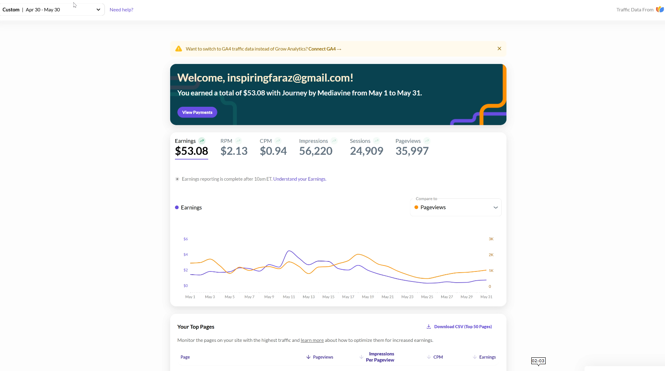
Task: Click the Page column header
Action: pyautogui.click(x=185, y=357)
